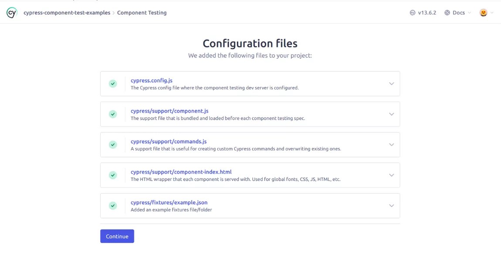Image resolution: width=501 pixels, height=261 pixels.
Task: Expand the example.json fixtures row
Action: pyautogui.click(x=391, y=205)
